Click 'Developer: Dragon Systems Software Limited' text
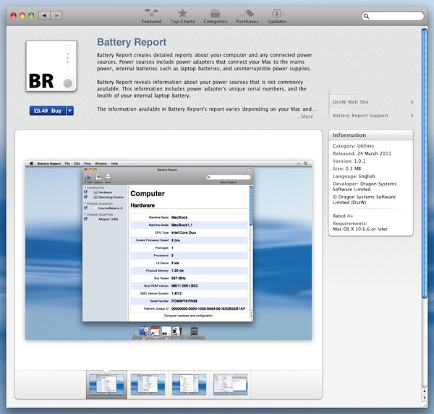The height and width of the screenshot is (414, 434). pyautogui.click(x=365, y=187)
